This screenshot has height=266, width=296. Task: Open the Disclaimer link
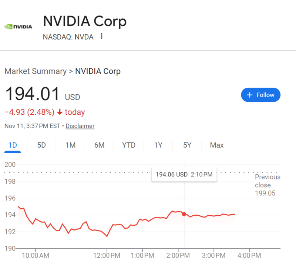tap(80, 126)
